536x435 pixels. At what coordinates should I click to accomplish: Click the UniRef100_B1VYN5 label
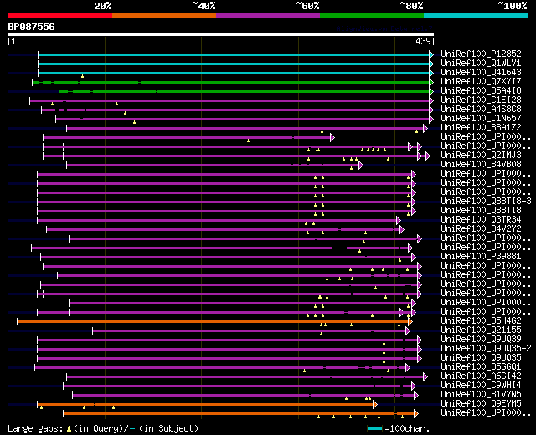pyautogui.click(x=481, y=395)
